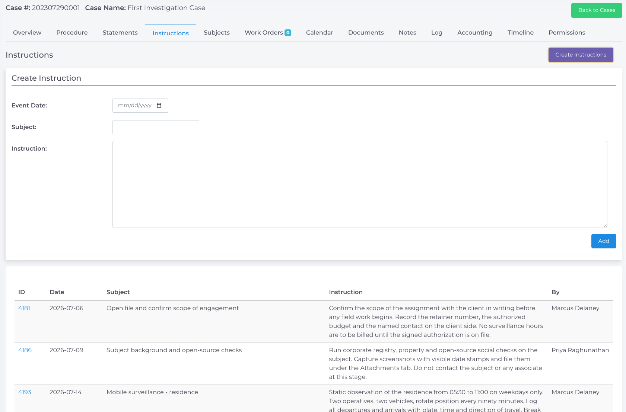Click the By column header

[555, 292]
